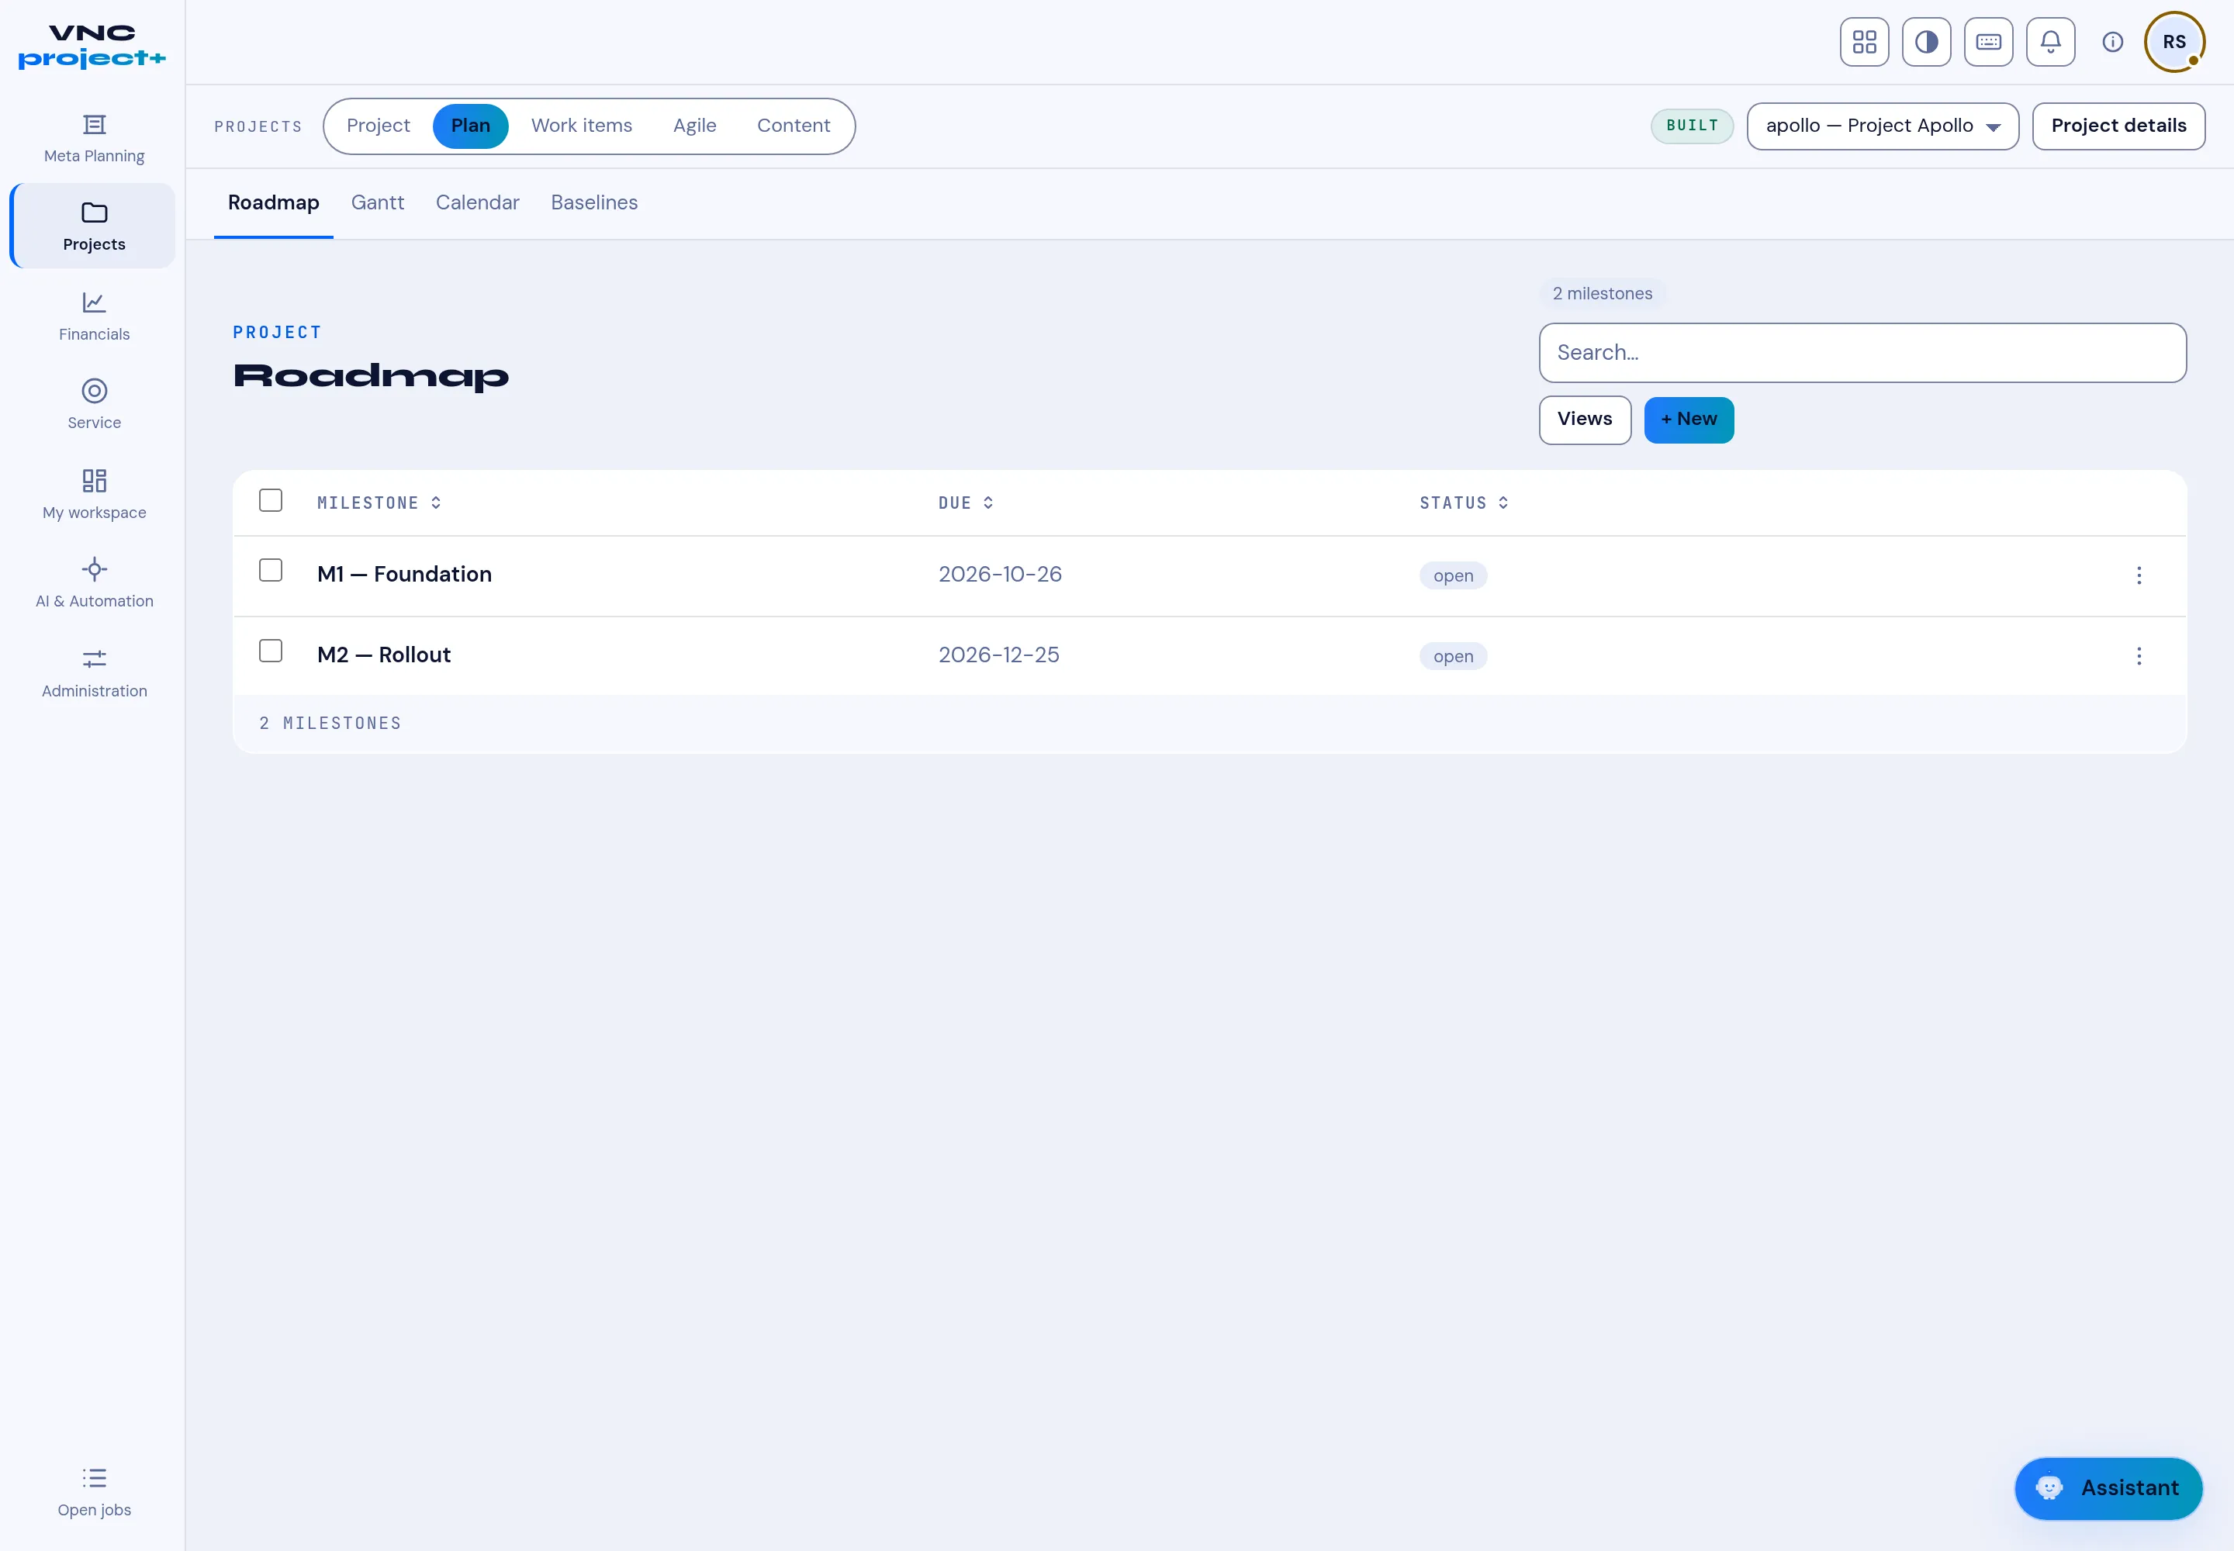Open the Financials section
This screenshot has width=2234, height=1551.
tap(93, 316)
